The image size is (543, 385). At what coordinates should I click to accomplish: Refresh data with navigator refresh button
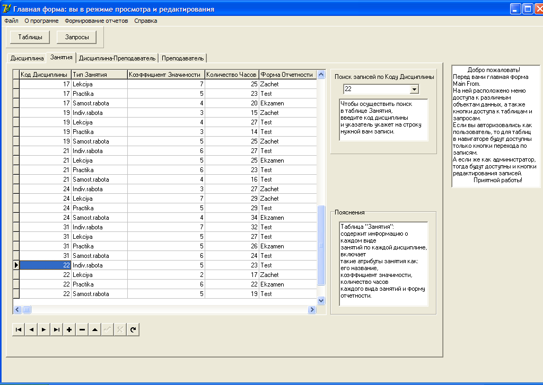133,329
